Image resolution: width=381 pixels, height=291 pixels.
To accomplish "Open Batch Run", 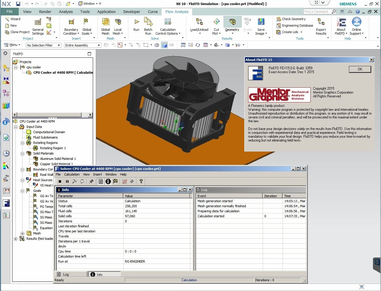I will [x=148, y=26].
